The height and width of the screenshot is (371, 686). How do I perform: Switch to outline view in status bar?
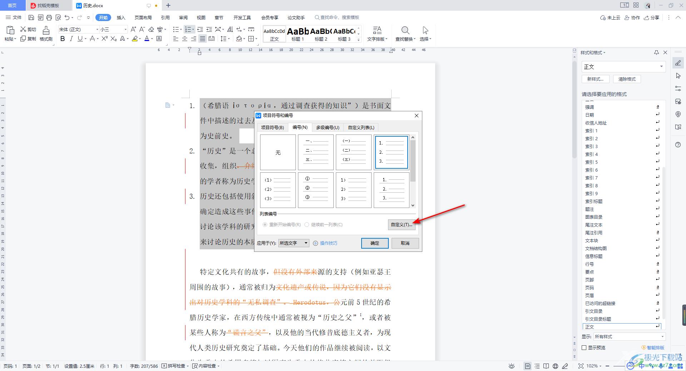point(537,366)
